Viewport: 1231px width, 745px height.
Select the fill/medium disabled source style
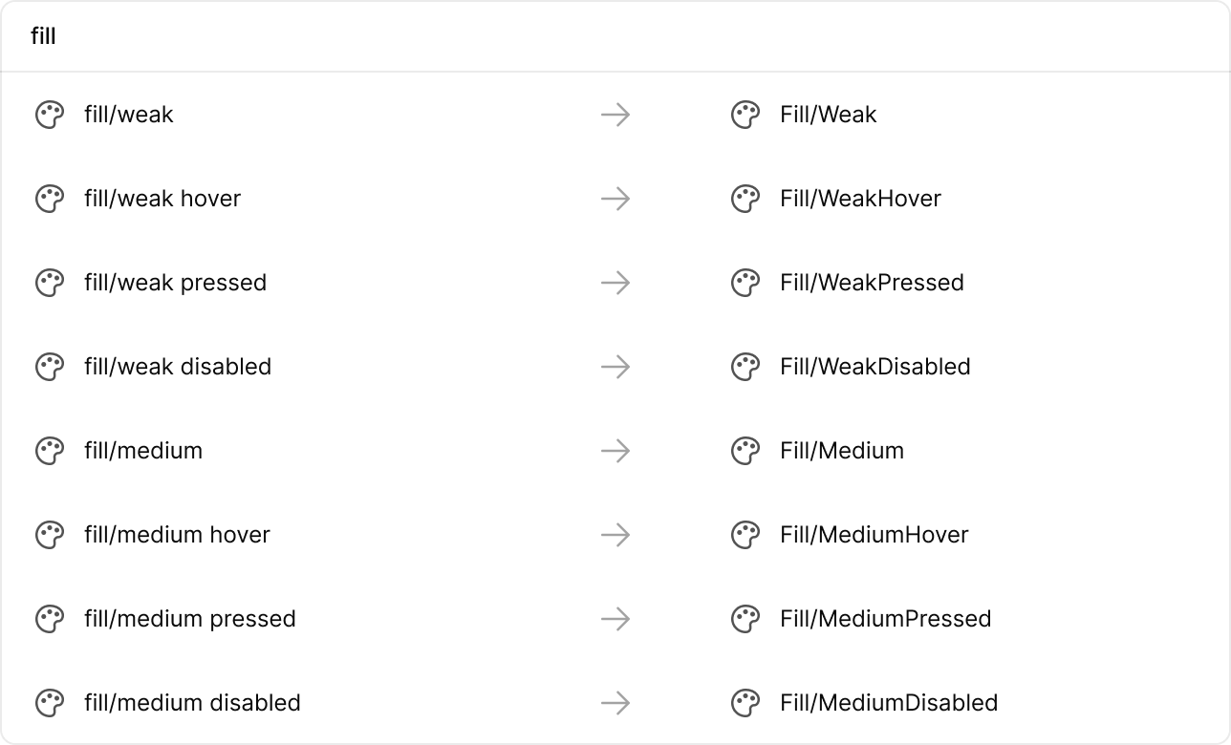tap(192, 703)
